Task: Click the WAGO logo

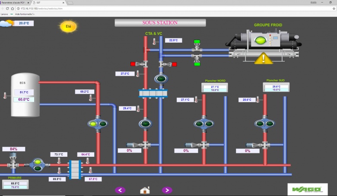Action: (x=308, y=190)
